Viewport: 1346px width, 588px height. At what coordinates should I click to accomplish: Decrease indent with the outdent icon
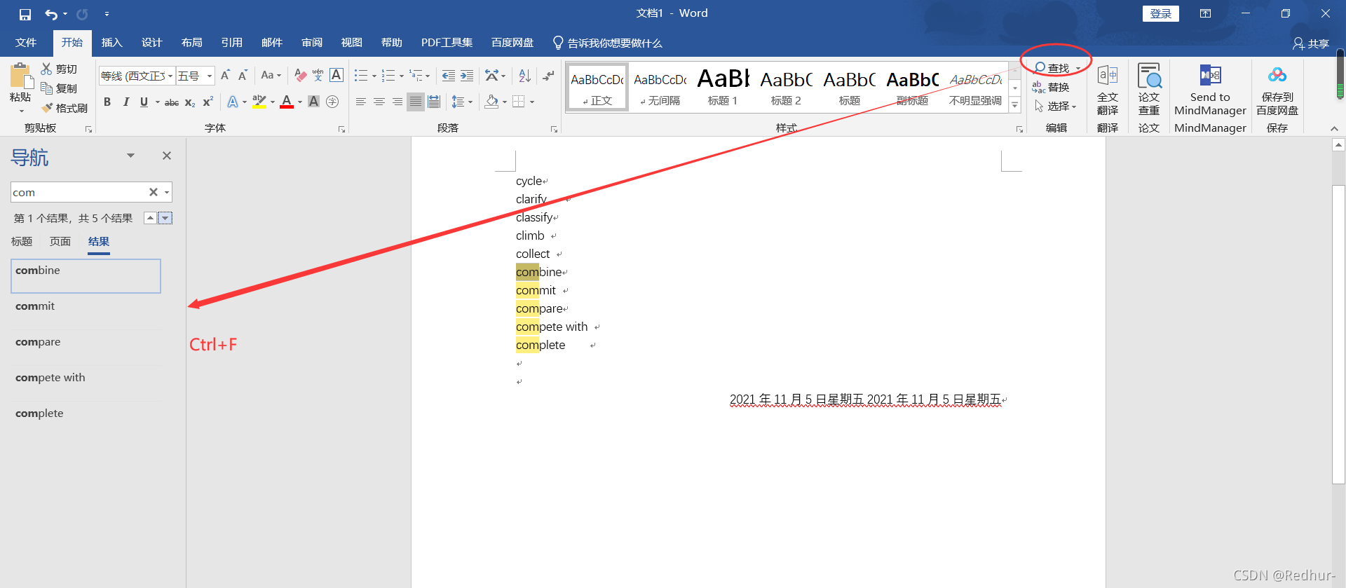[x=449, y=75]
